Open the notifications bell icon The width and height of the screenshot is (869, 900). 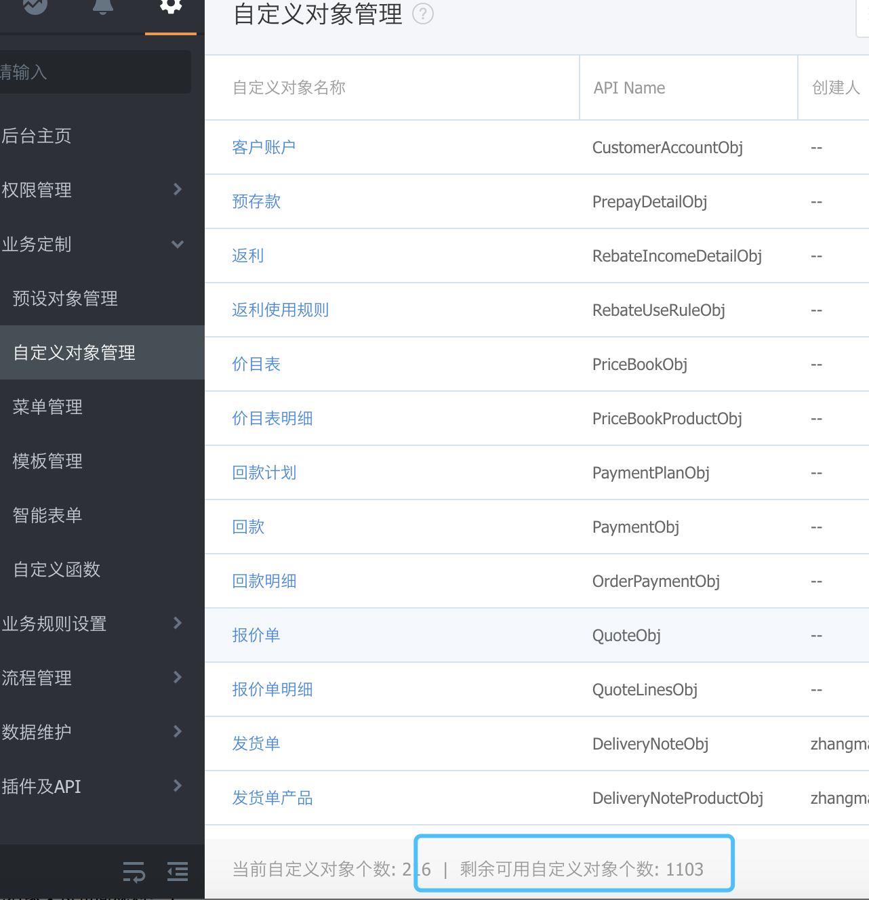tap(102, 7)
